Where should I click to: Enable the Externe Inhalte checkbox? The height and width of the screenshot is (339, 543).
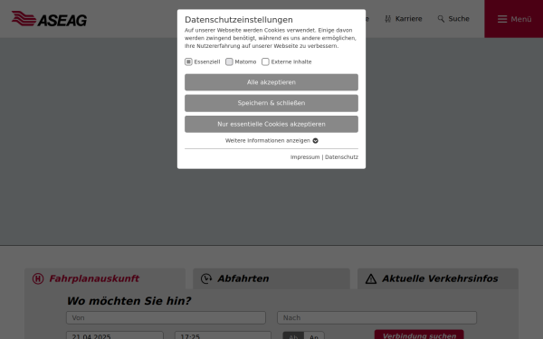coord(265,61)
